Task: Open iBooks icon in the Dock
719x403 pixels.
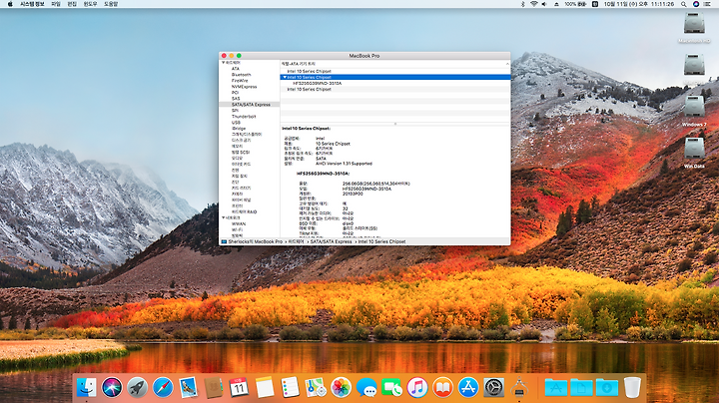Action: 442,388
